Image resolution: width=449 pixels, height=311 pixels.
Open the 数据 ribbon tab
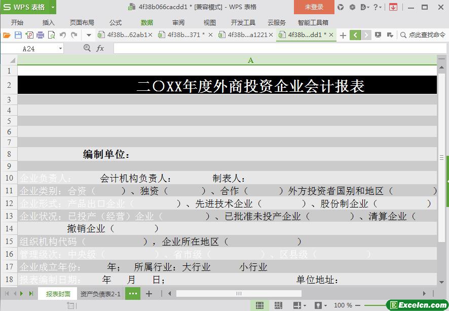click(x=147, y=23)
